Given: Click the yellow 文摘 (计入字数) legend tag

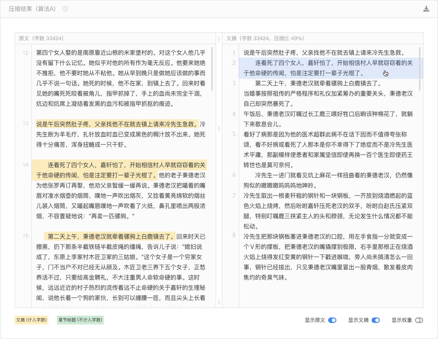Looking at the screenshot, I should tap(31, 320).
